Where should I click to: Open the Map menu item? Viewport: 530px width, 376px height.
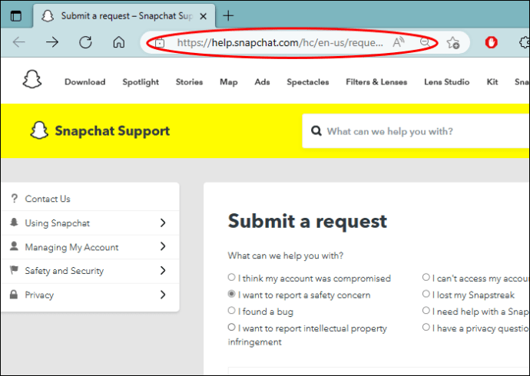click(229, 82)
